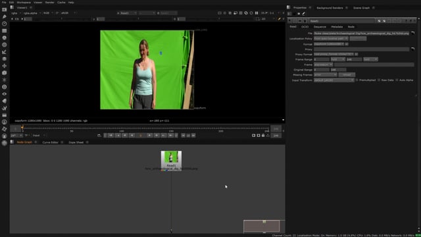The width and height of the screenshot is (421, 237).
Task: Open the Format dropdown in Read1 properties
Action: 329,44
